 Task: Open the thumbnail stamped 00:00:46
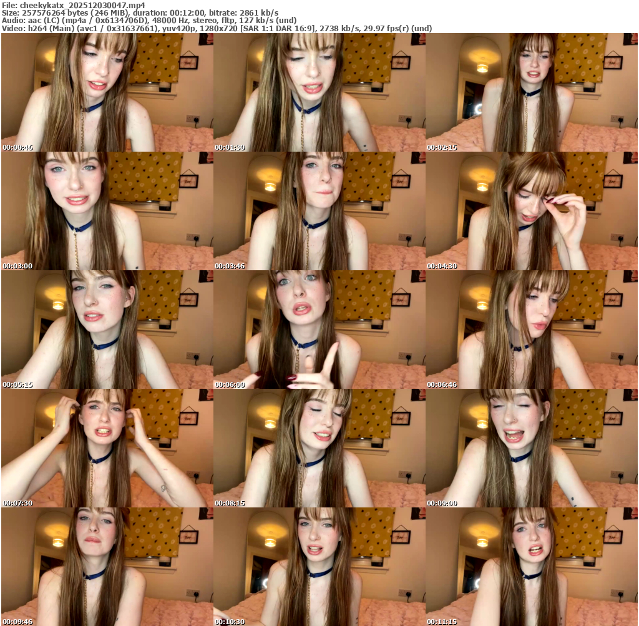point(107,92)
